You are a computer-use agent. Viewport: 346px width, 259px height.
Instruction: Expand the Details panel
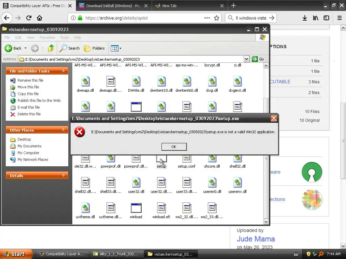click(x=63, y=175)
